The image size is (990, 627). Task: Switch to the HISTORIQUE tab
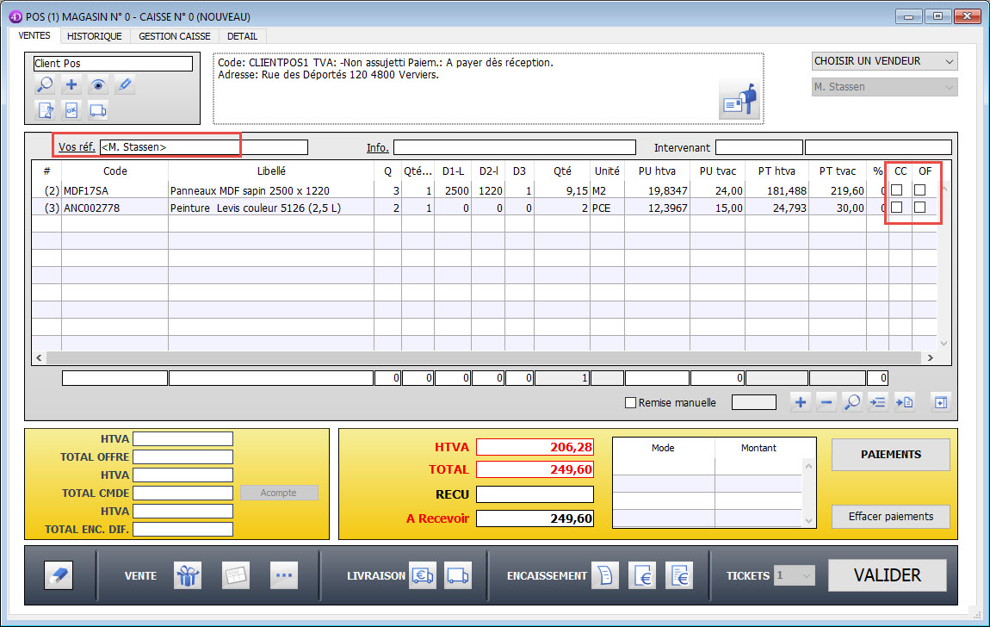95,36
